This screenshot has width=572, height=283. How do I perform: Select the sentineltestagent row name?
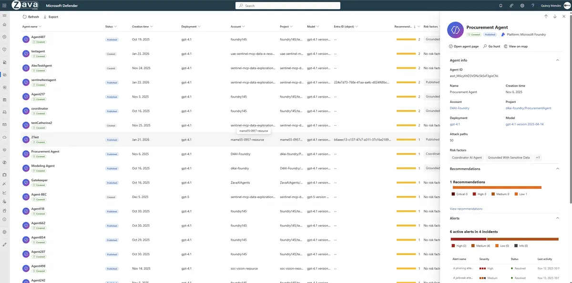[x=44, y=80]
